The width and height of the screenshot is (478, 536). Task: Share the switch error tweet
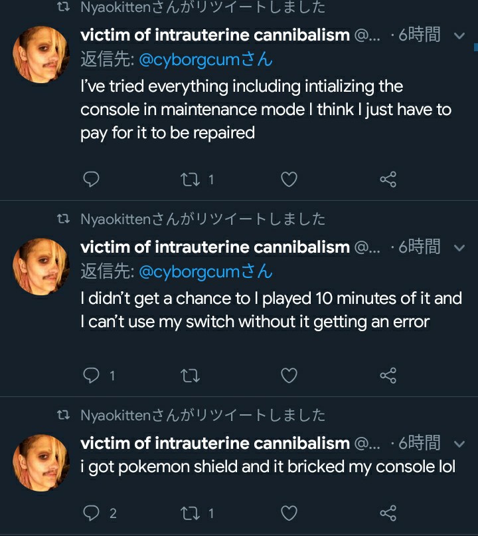pos(388,376)
